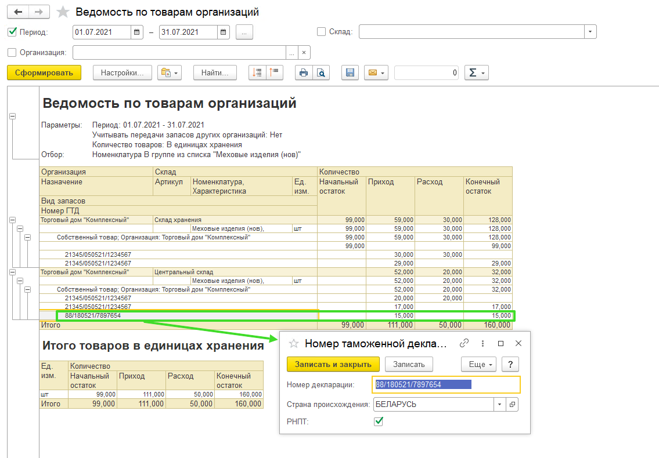Open calendar for start date 01.07.2021
This screenshot has width=659, height=458.
tap(136, 32)
